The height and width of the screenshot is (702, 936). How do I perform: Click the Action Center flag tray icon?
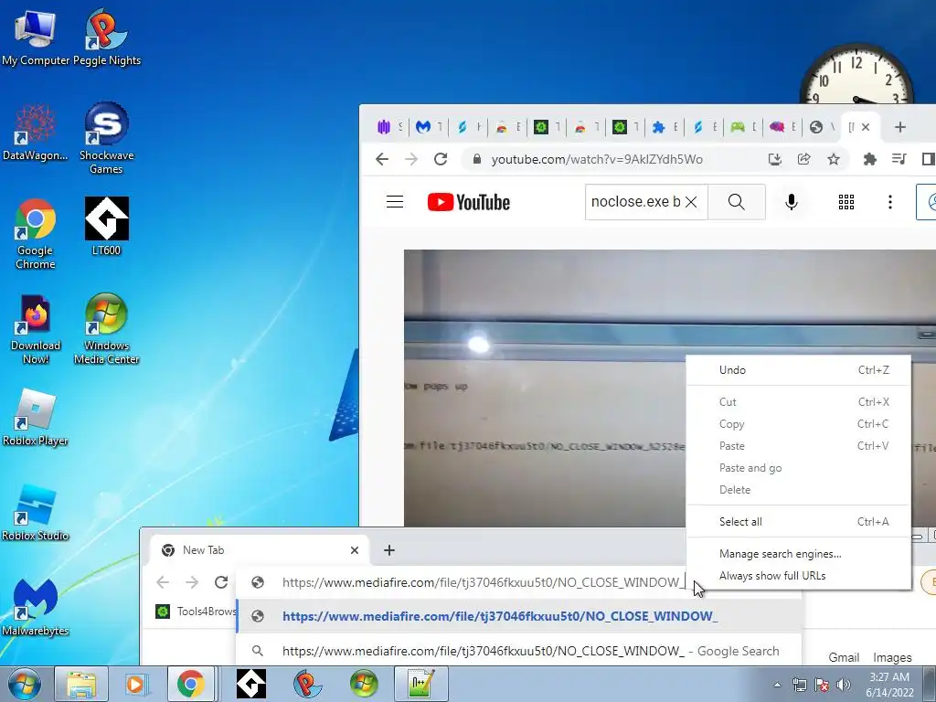(x=822, y=685)
